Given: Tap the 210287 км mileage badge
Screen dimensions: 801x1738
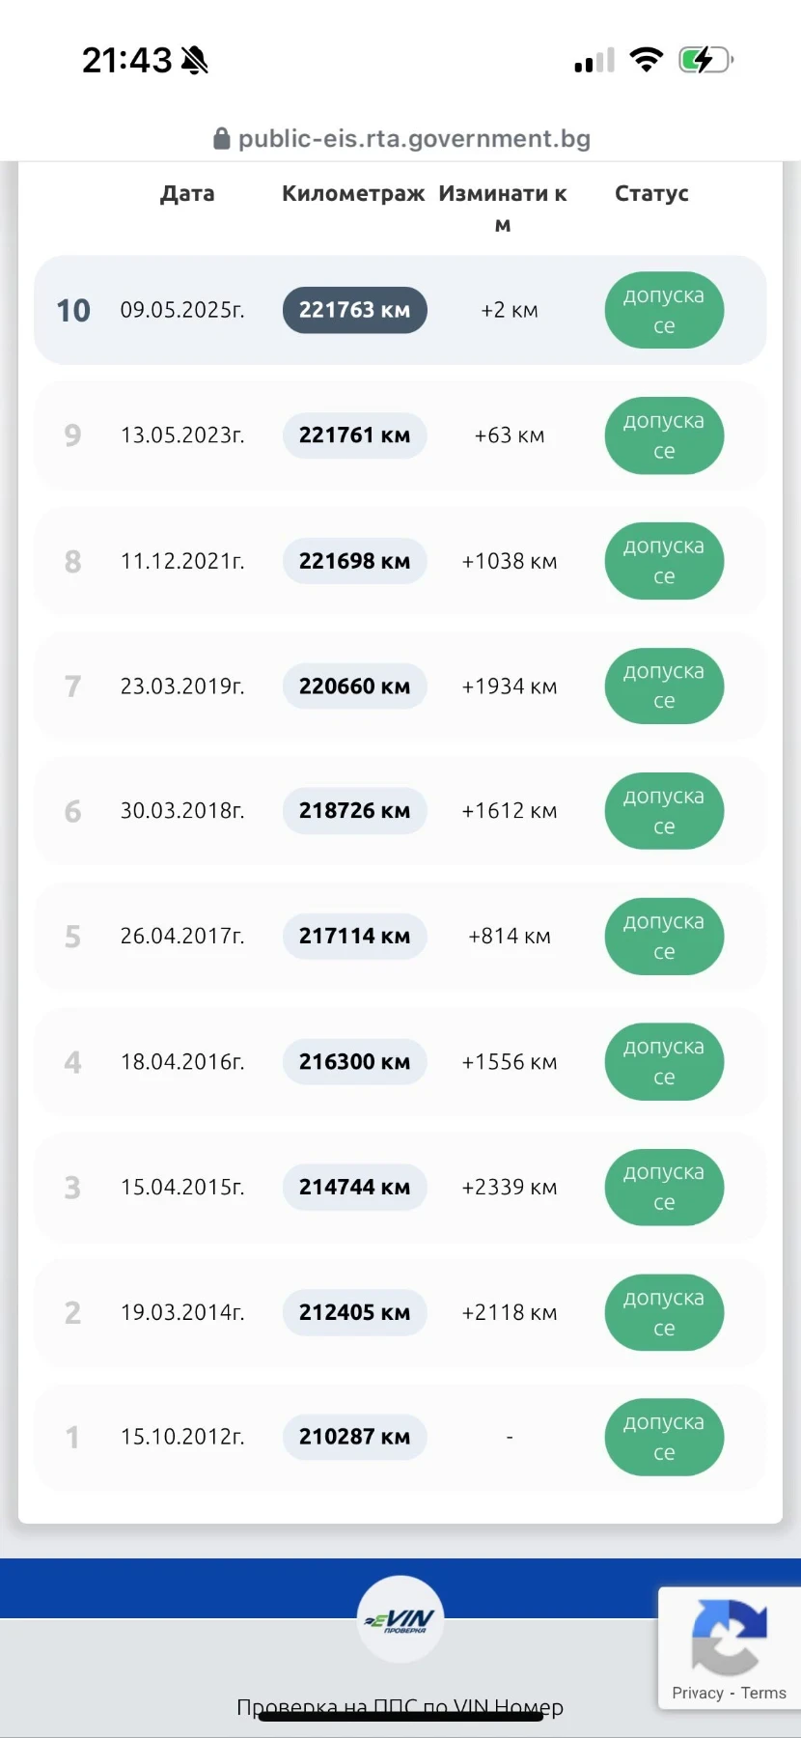Looking at the screenshot, I should point(355,1437).
